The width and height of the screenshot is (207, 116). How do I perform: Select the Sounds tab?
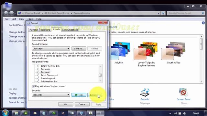tap(56, 29)
